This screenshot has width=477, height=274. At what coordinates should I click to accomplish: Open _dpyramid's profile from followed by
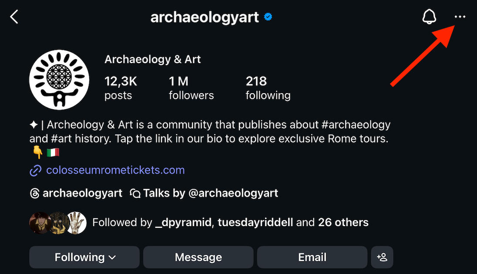(x=184, y=223)
